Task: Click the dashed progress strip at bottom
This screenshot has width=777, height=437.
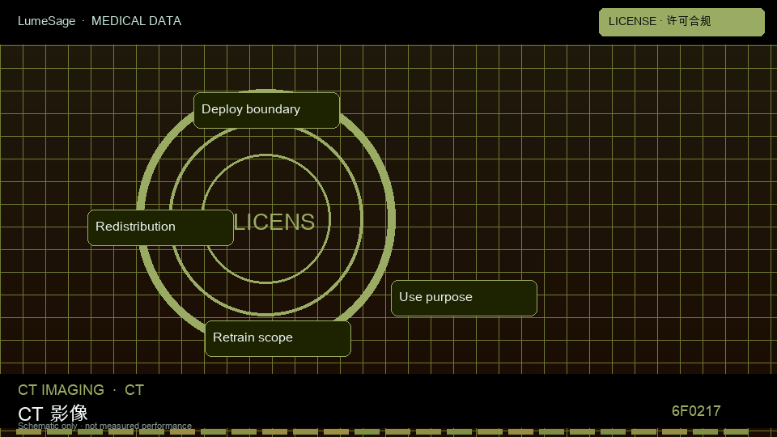Action: coord(382,432)
